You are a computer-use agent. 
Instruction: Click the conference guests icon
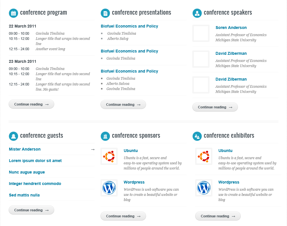13,136
